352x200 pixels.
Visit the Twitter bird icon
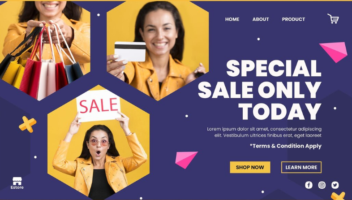click(x=335, y=185)
